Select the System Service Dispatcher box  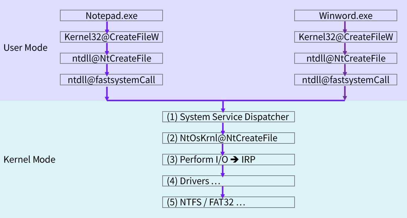tap(228, 117)
